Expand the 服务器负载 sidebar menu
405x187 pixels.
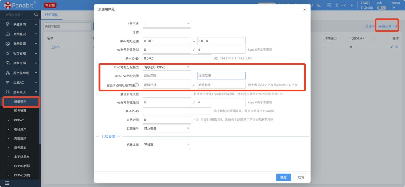coord(36,73)
